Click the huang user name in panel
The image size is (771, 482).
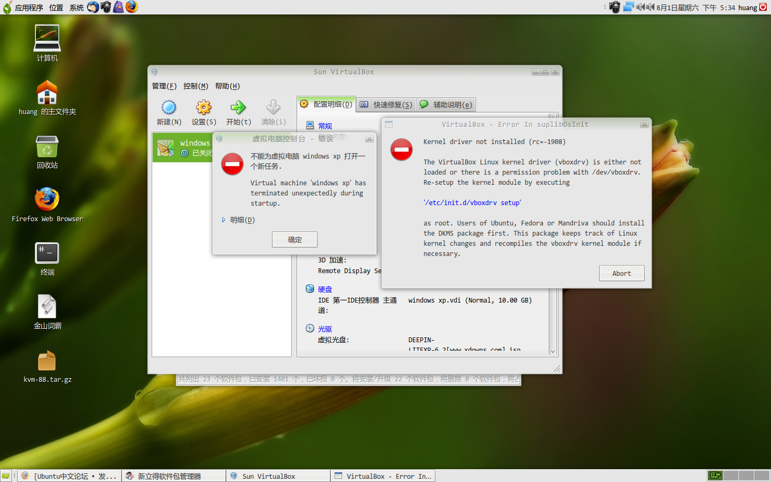click(x=747, y=7)
